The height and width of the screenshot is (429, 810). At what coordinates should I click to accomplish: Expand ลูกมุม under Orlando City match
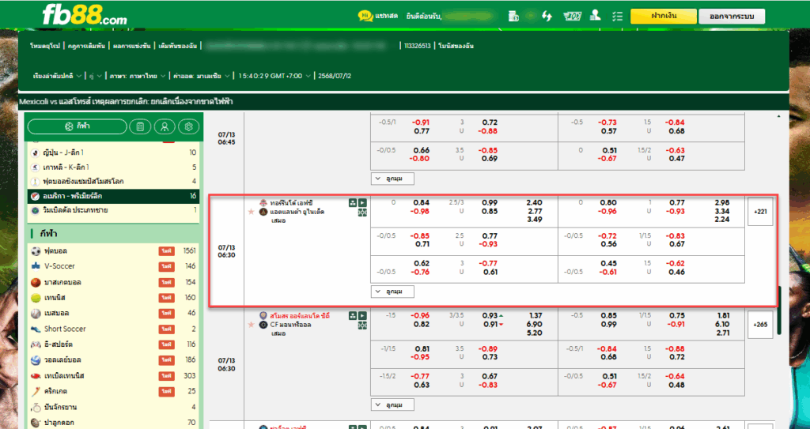392,405
